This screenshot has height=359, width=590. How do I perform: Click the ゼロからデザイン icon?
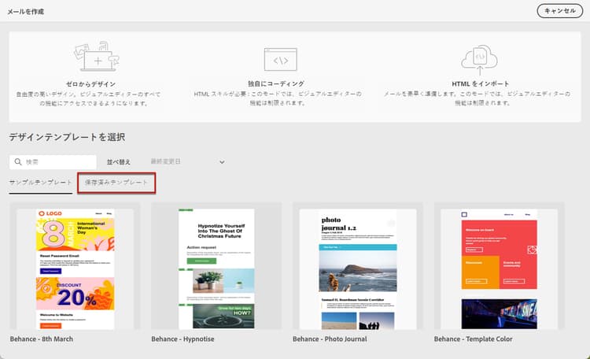[97, 56]
